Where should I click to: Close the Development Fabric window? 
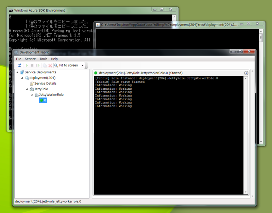249,51
